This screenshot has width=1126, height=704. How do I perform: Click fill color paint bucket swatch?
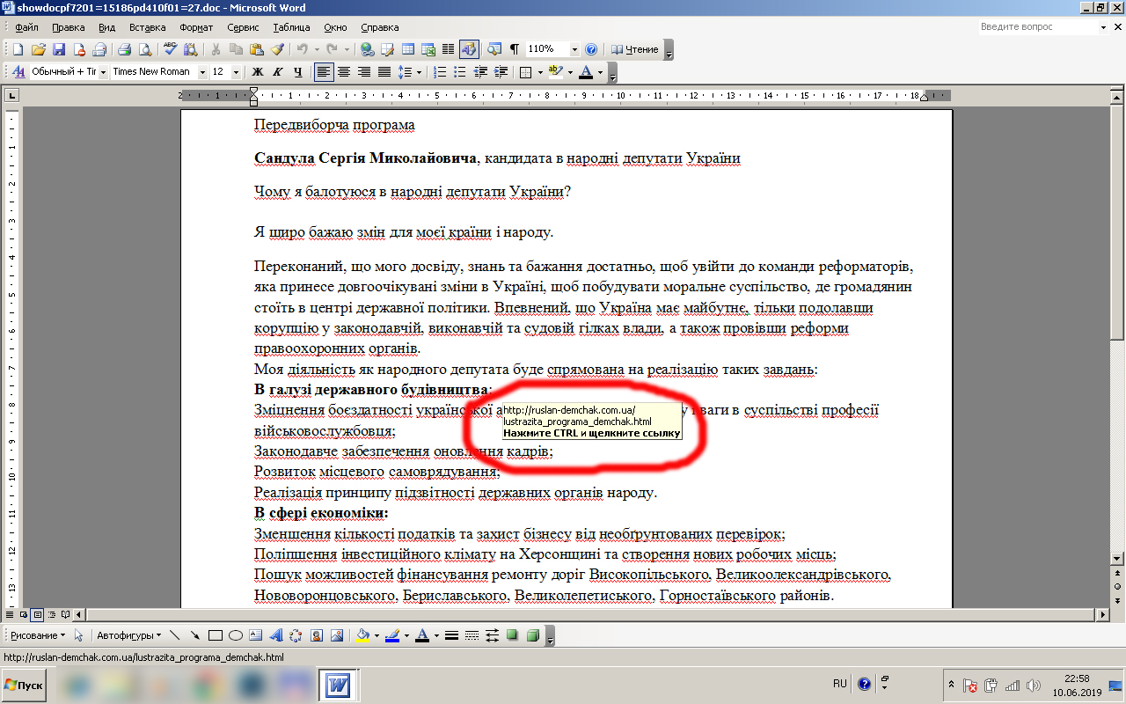tap(362, 635)
